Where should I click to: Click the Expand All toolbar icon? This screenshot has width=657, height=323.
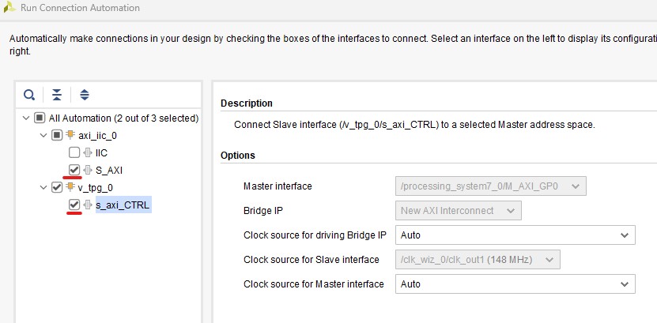(85, 95)
